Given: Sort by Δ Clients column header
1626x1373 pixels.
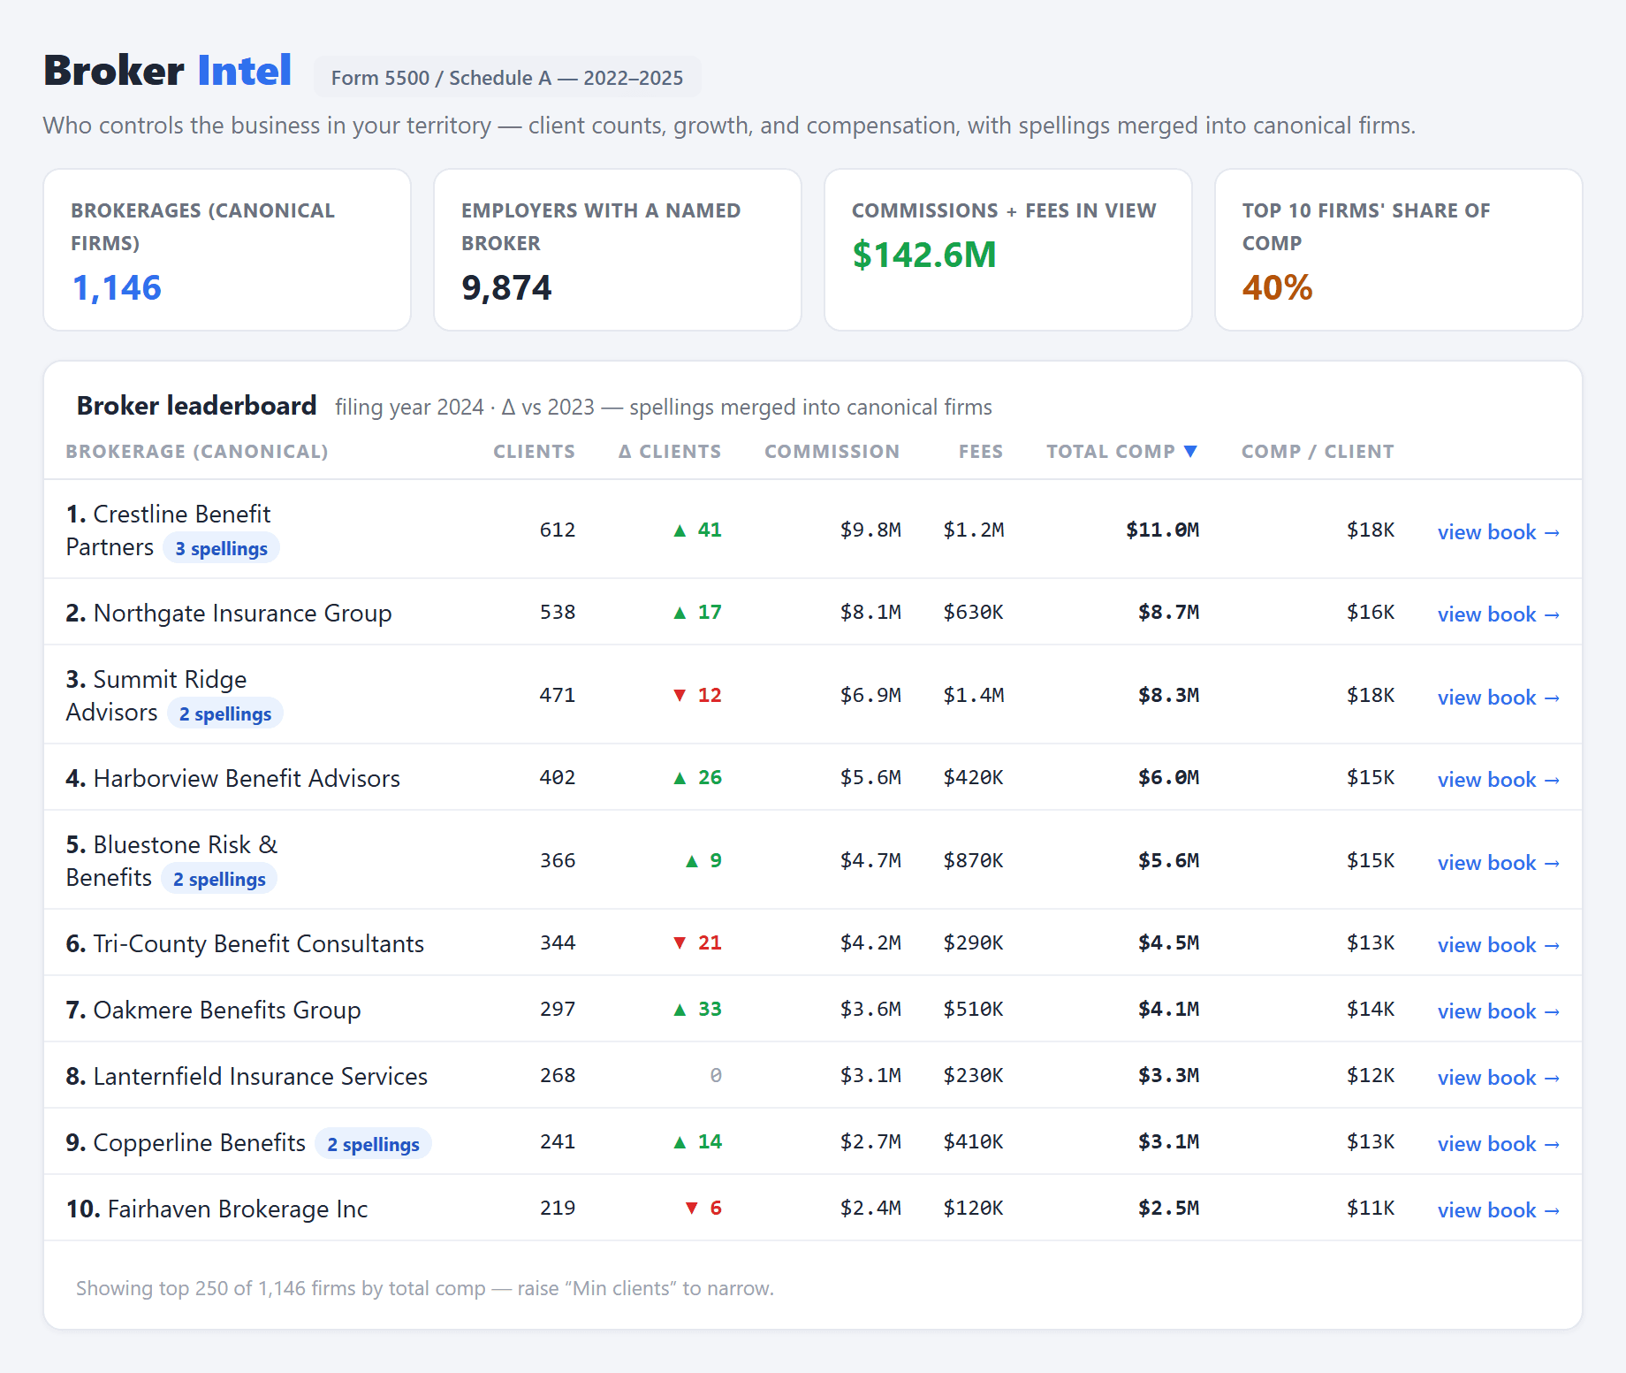Looking at the screenshot, I should click(670, 452).
